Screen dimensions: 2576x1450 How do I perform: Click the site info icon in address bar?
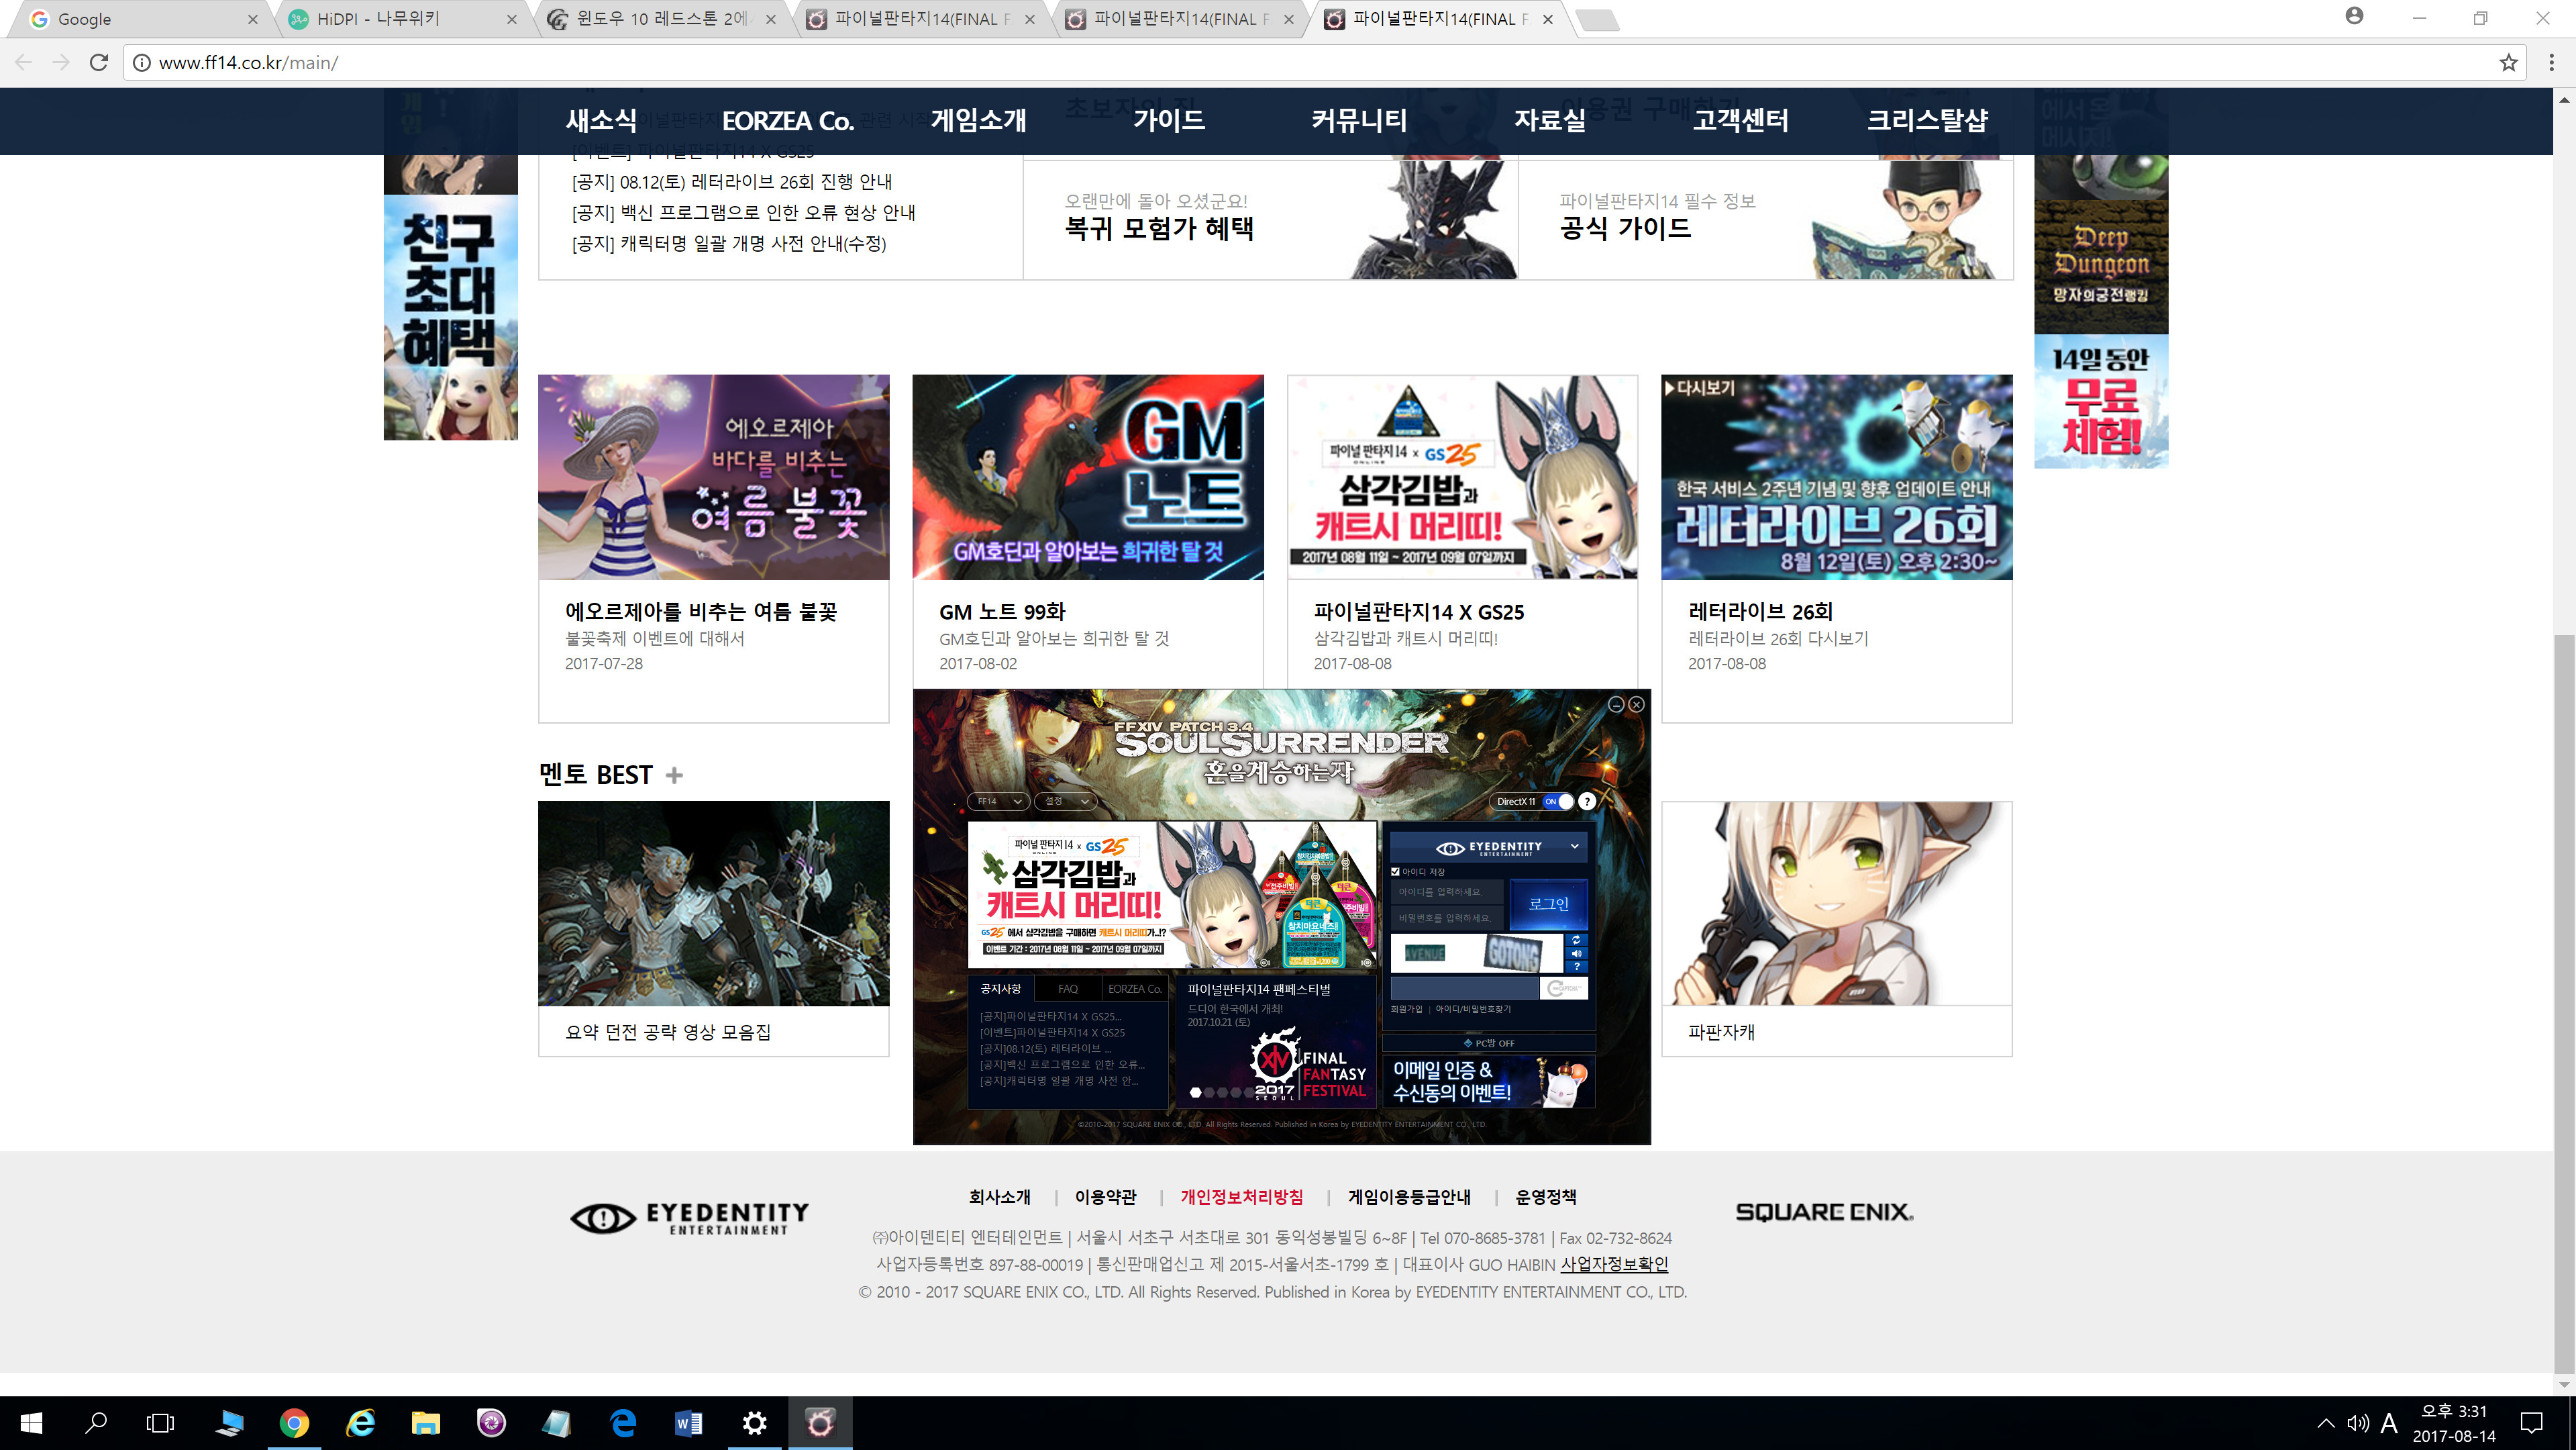point(142,62)
